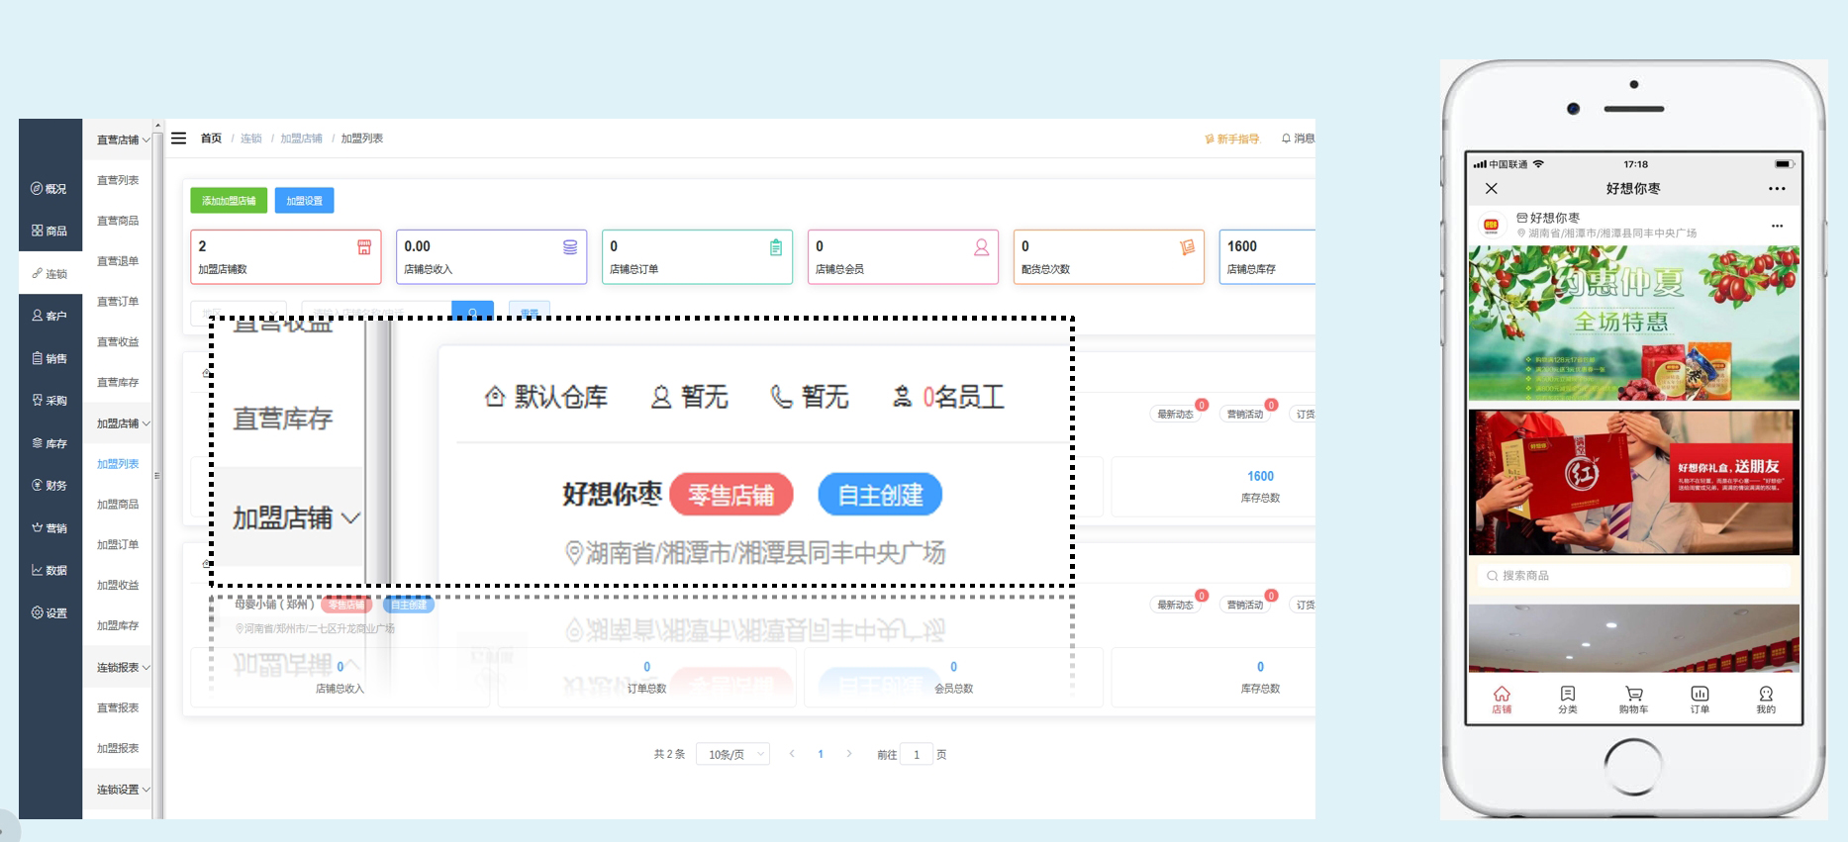Close the phone page with X icon
This screenshot has width=1848, height=842.
click(1492, 188)
